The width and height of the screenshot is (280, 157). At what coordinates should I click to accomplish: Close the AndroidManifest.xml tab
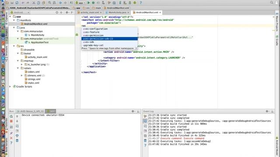(160, 13)
